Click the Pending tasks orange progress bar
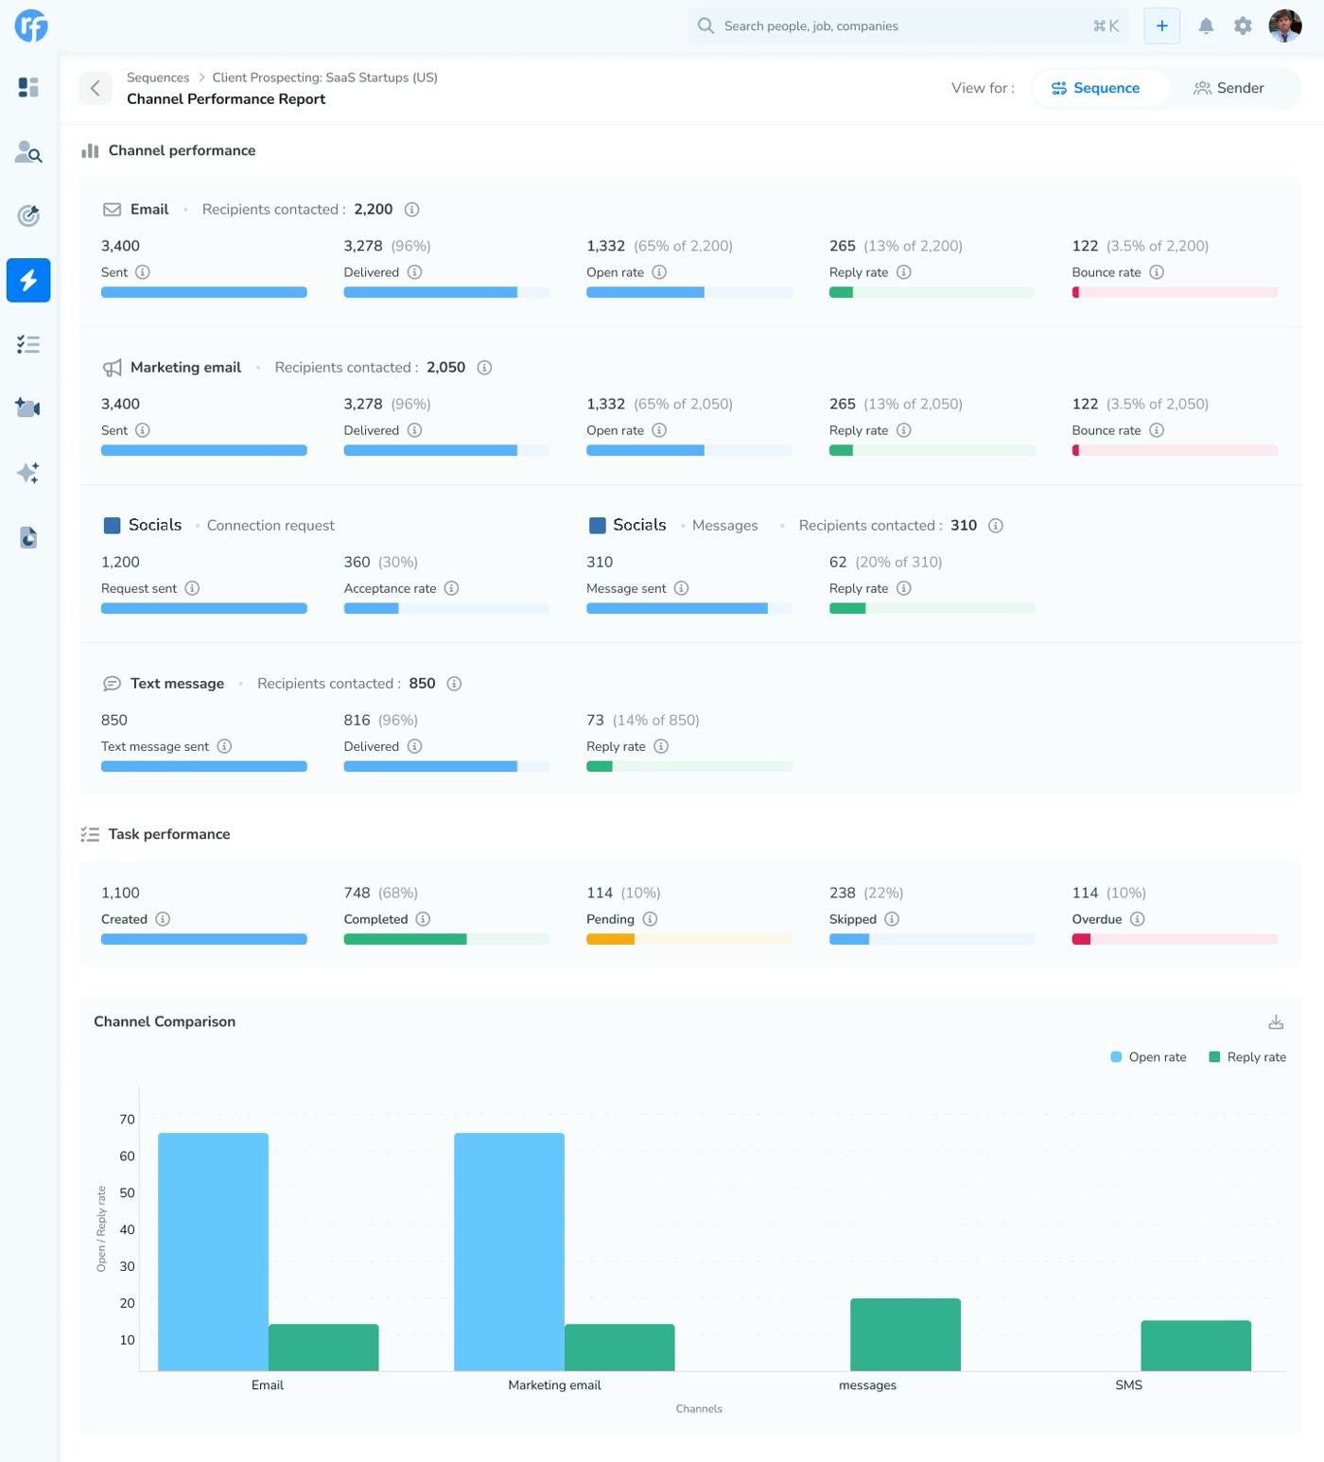 (x=689, y=940)
